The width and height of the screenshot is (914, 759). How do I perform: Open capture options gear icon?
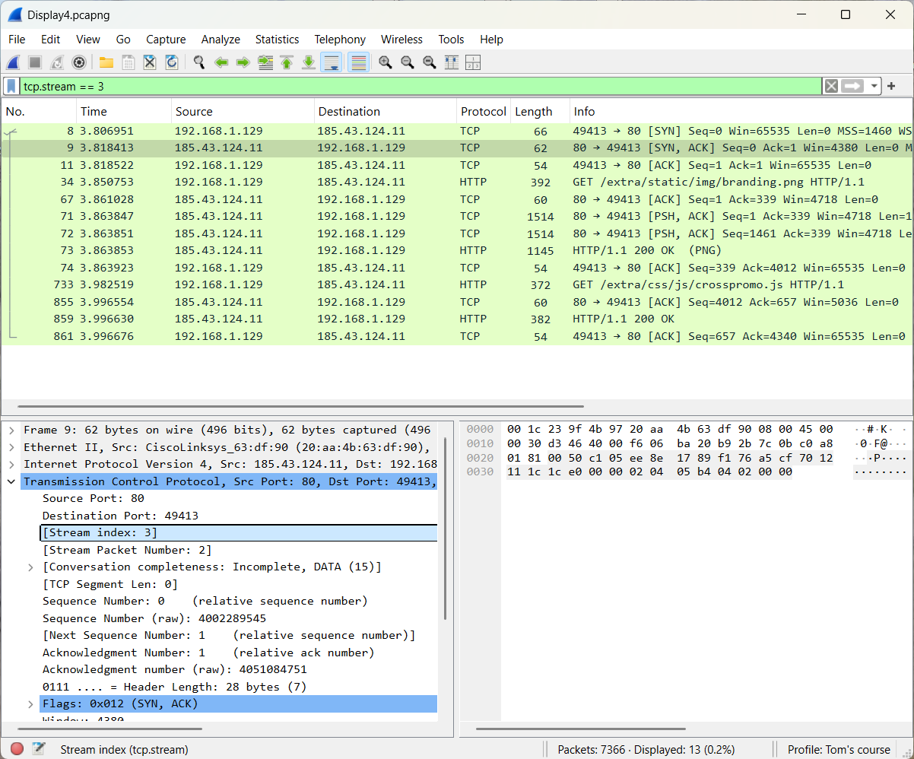pos(78,62)
